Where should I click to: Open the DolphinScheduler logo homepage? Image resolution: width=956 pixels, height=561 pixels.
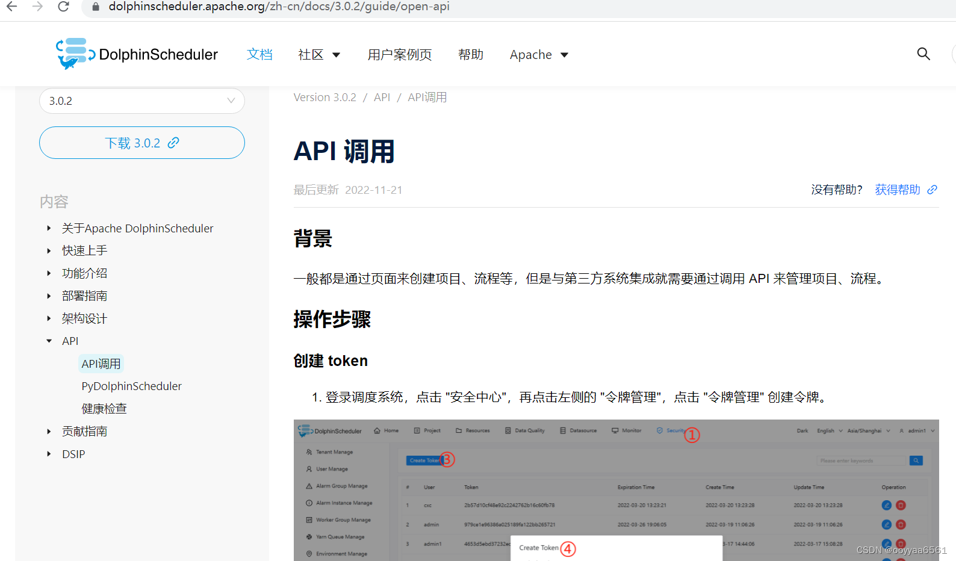(x=137, y=54)
